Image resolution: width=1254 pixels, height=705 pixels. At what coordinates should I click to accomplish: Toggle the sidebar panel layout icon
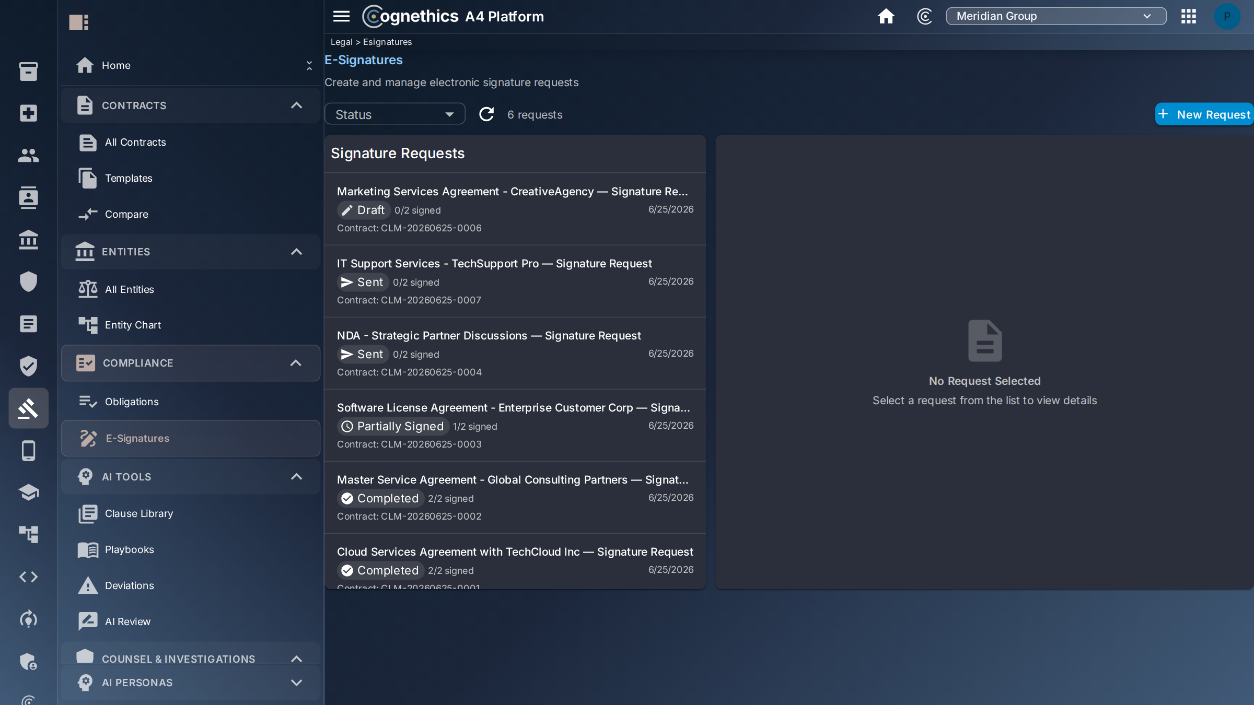pyautogui.click(x=79, y=22)
